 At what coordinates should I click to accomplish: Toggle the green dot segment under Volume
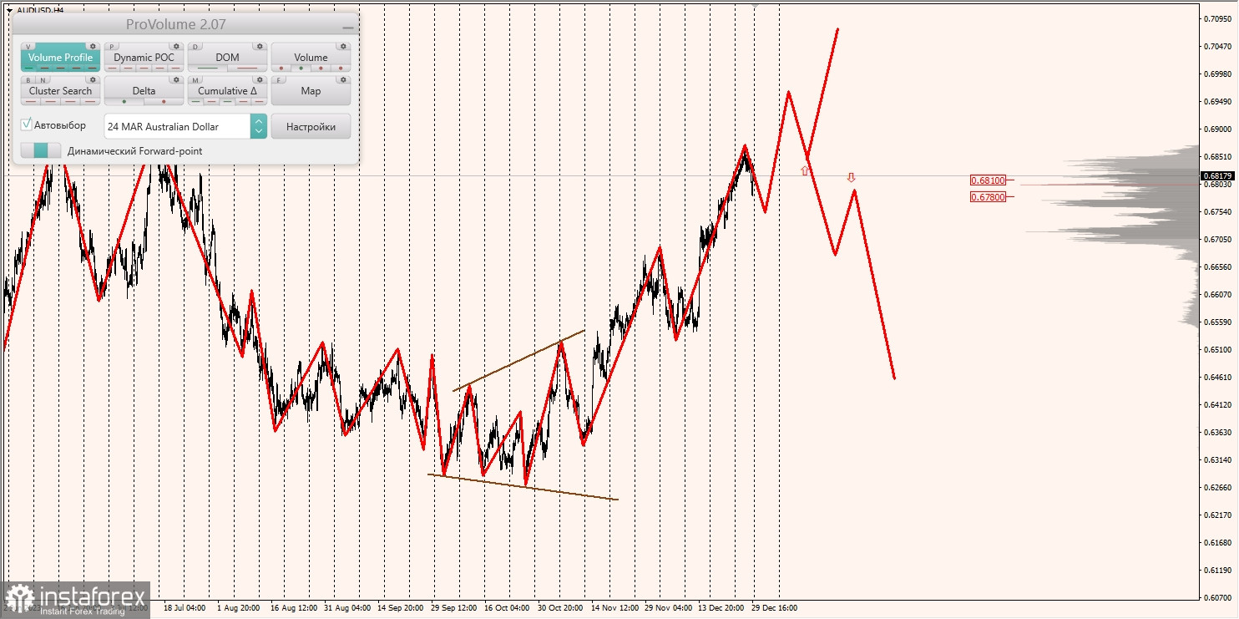click(301, 68)
